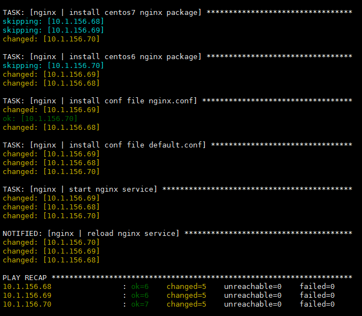
Task: Click the cyan 'skipping: [10.1.156.70]' line
Action: coord(53,66)
